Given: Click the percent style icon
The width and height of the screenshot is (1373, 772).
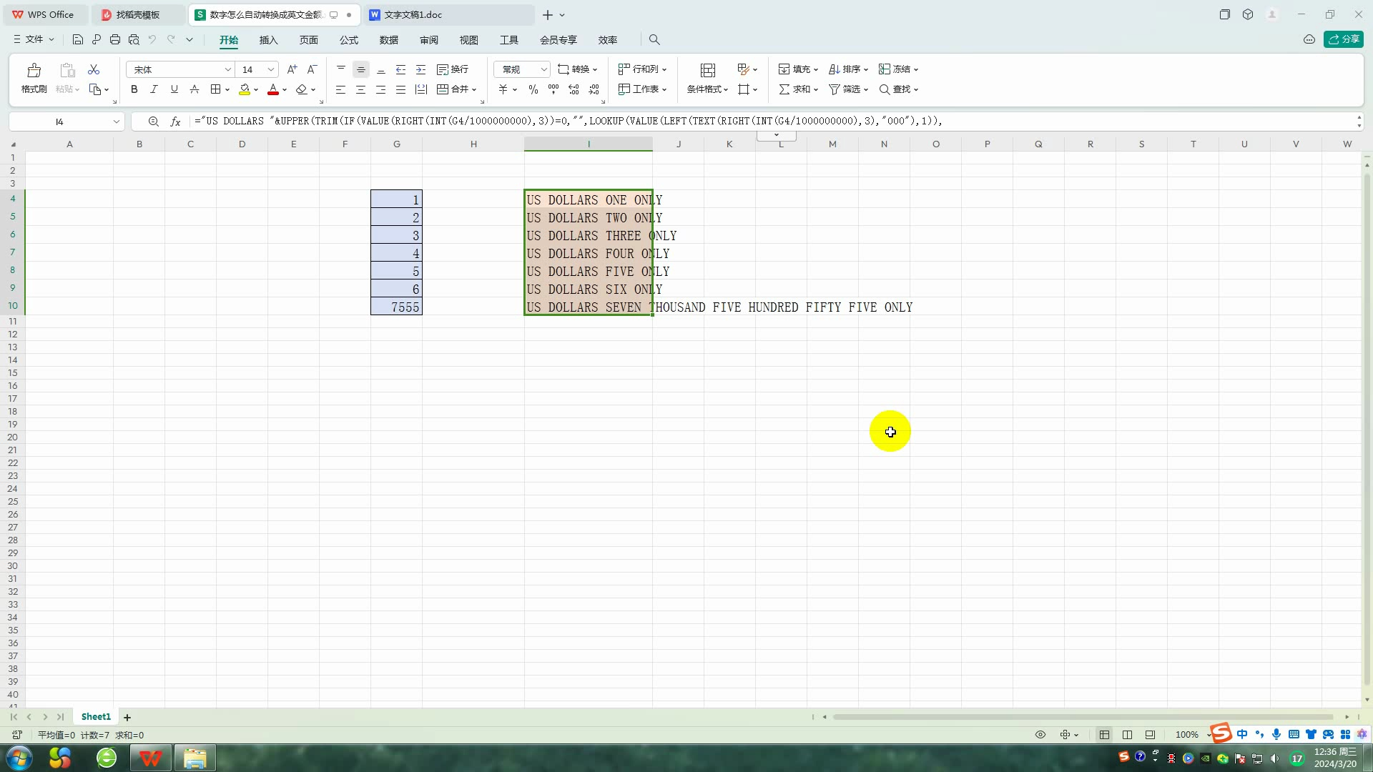Looking at the screenshot, I should (x=533, y=89).
